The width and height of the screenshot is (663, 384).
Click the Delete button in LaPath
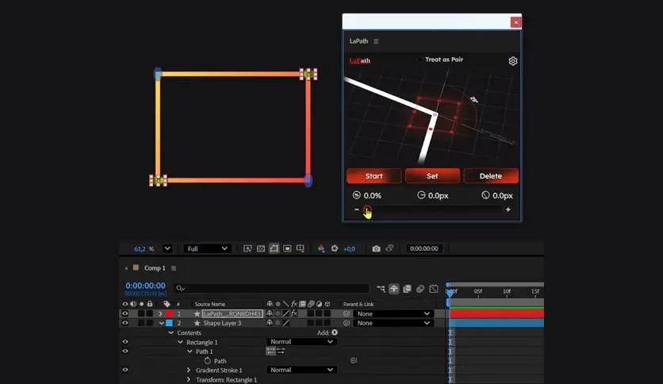(490, 176)
